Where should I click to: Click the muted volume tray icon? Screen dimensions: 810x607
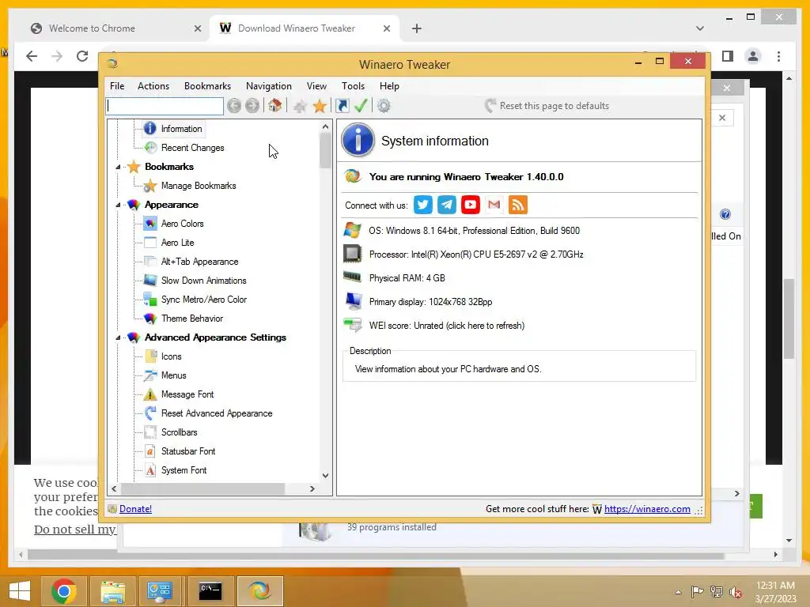[x=735, y=592]
